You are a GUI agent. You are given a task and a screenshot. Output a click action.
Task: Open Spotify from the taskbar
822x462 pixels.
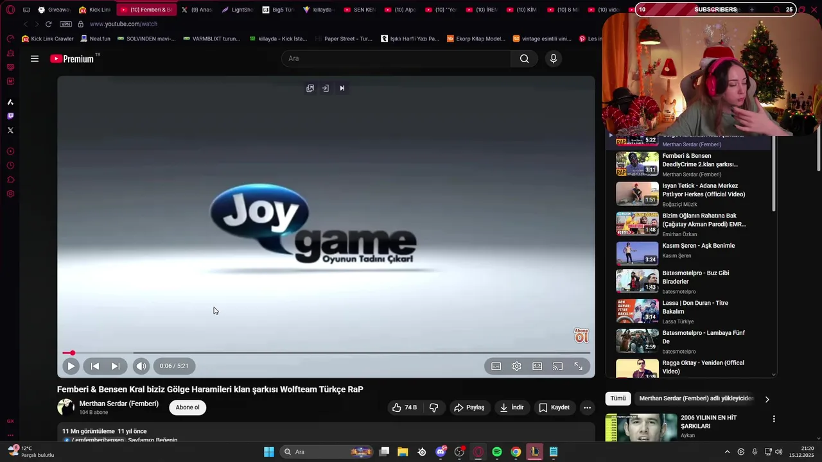click(497, 452)
